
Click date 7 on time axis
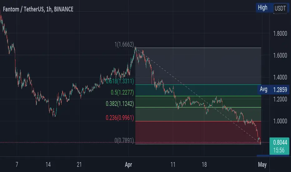pyautogui.click(x=17, y=164)
